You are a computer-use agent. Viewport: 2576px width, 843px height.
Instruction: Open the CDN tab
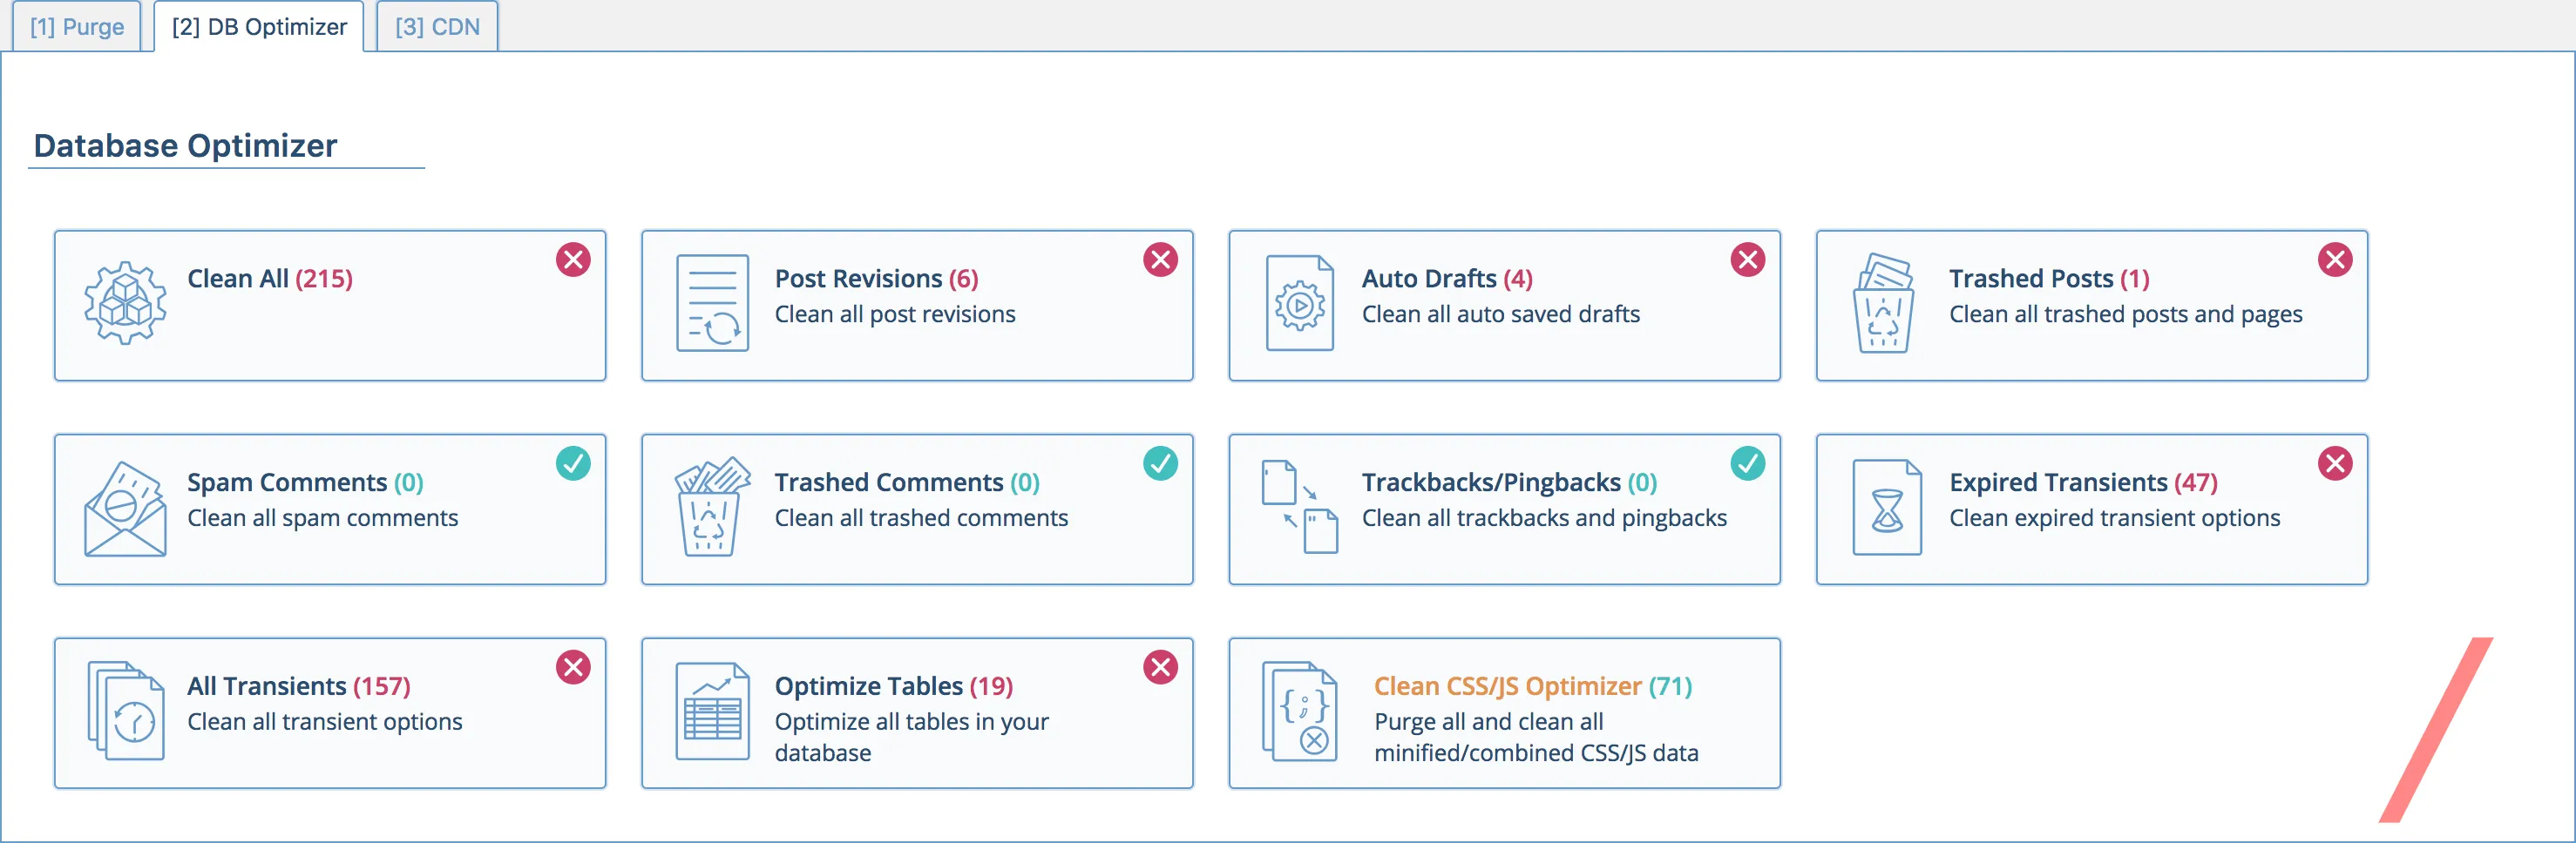click(x=437, y=27)
